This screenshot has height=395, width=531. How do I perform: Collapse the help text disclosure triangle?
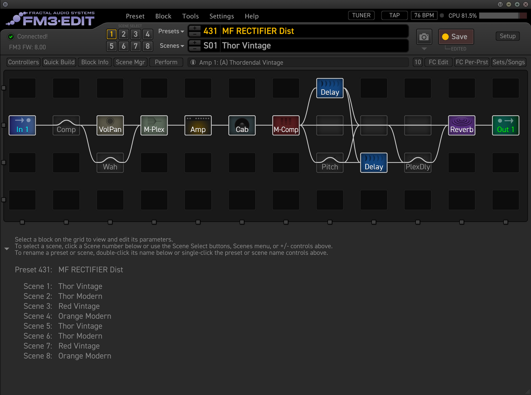pos(7,249)
